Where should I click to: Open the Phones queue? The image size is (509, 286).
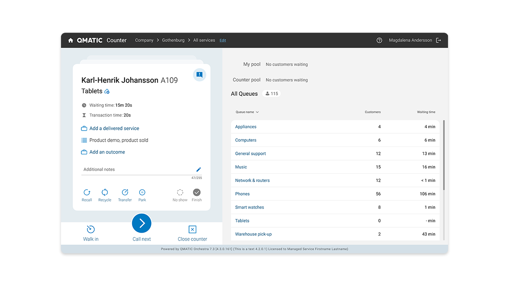click(242, 194)
